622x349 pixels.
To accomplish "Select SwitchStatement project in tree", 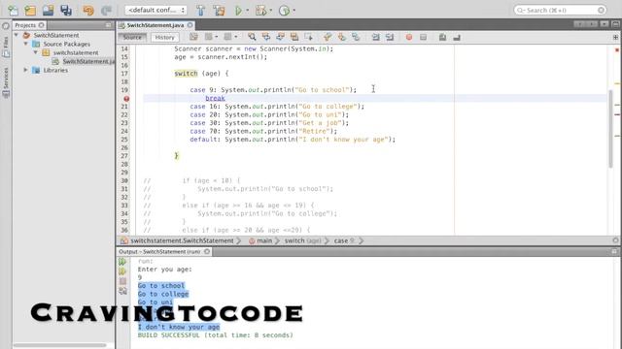I will 56,35.
